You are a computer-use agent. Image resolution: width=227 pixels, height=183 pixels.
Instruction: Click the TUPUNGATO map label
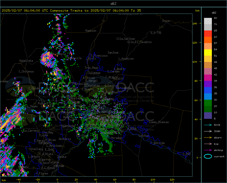click(45, 143)
